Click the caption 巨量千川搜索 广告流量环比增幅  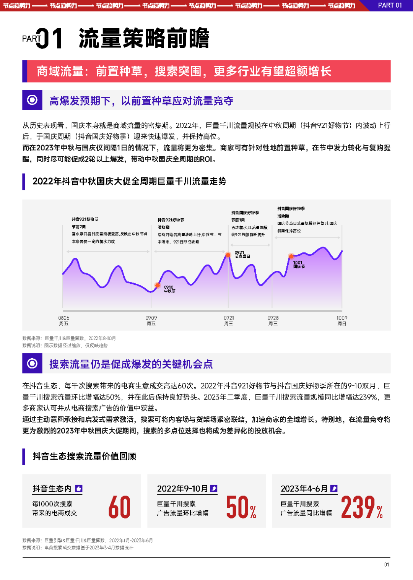tap(183, 509)
